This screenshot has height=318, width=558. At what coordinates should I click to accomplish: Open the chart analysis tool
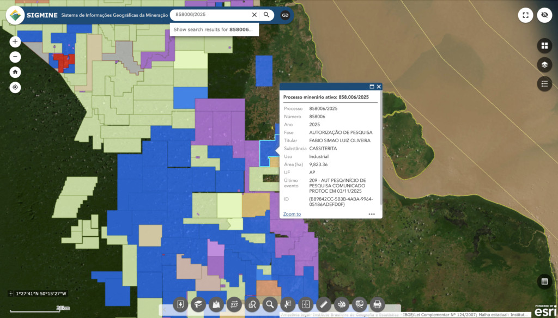pyautogui.click(x=360, y=304)
